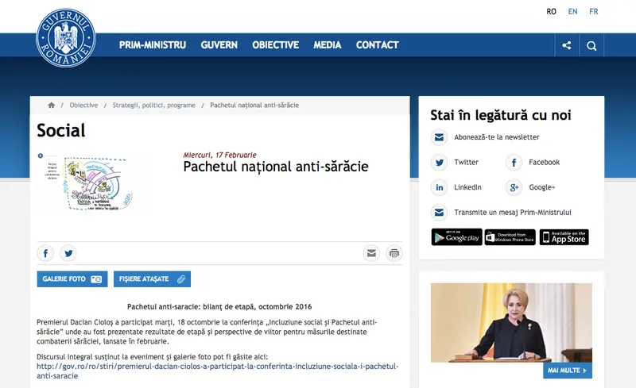Click the home breadcrumb icon
Image resolution: width=636 pixels, height=388 pixels.
pyautogui.click(x=52, y=106)
